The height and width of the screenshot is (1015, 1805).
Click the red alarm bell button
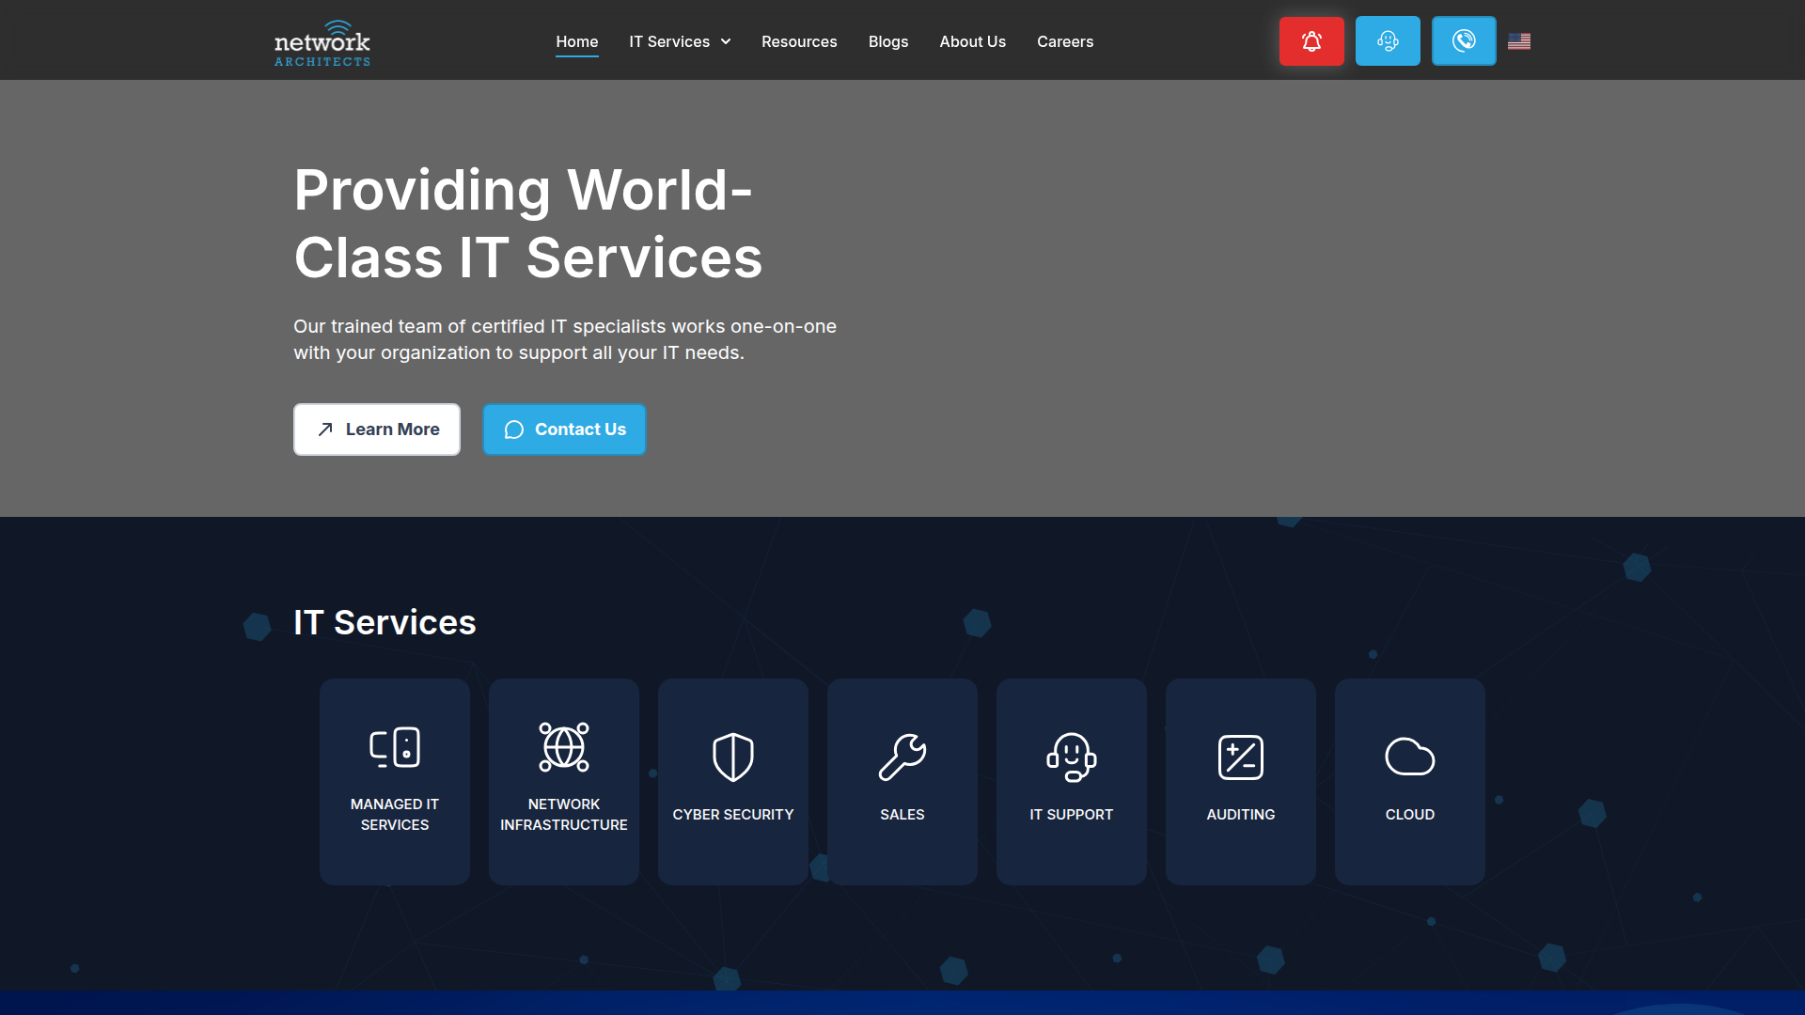(x=1311, y=40)
